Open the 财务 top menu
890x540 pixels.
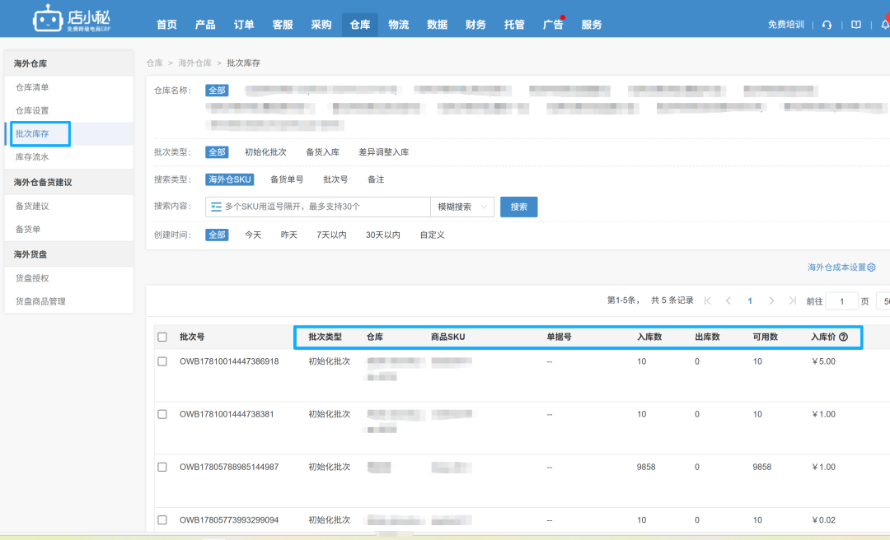[x=475, y=25]
